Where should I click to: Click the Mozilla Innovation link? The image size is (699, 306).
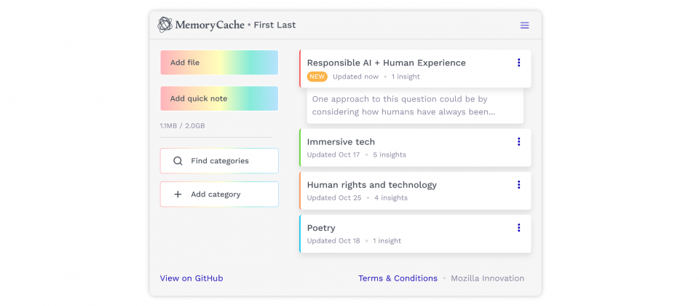pyautogui.click(x=487, y=278)
